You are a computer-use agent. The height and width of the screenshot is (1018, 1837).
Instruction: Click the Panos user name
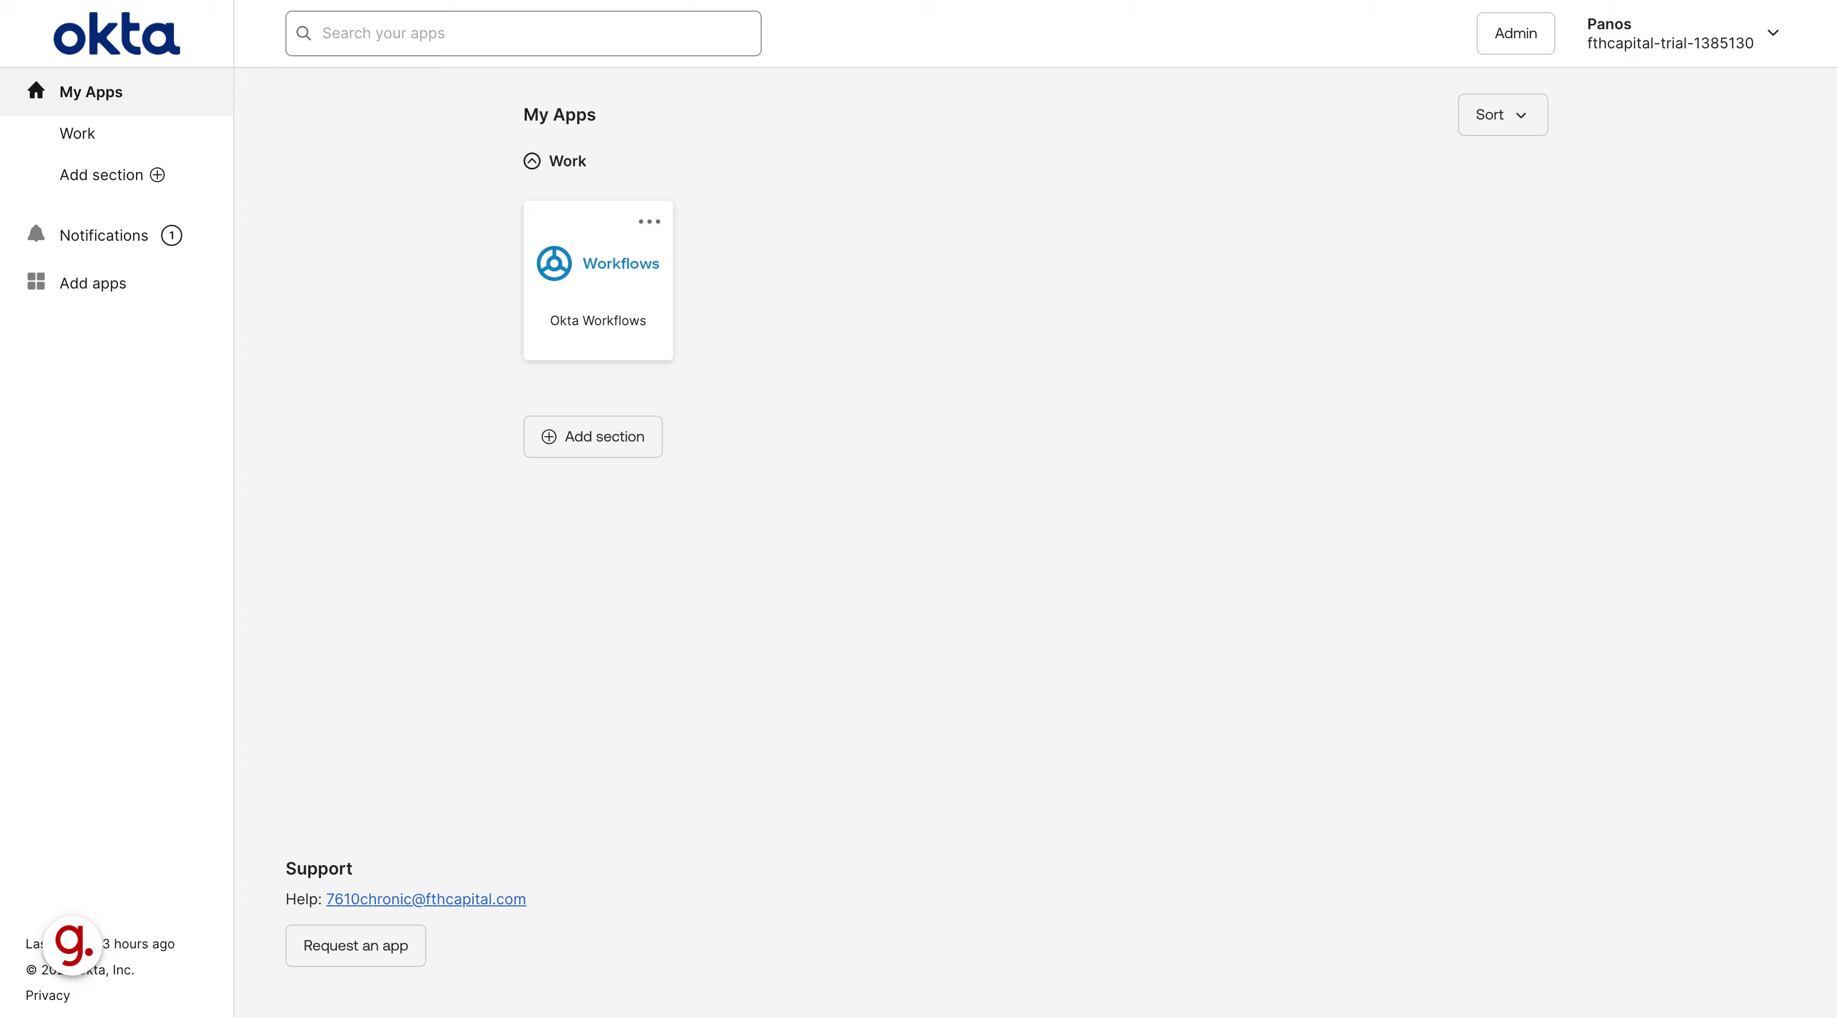coord(1609,24)
